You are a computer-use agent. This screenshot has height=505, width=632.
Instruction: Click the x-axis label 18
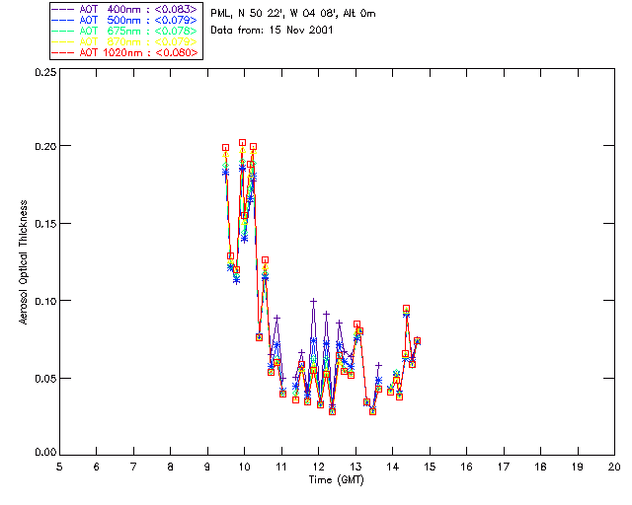click(x=540, y=467)
